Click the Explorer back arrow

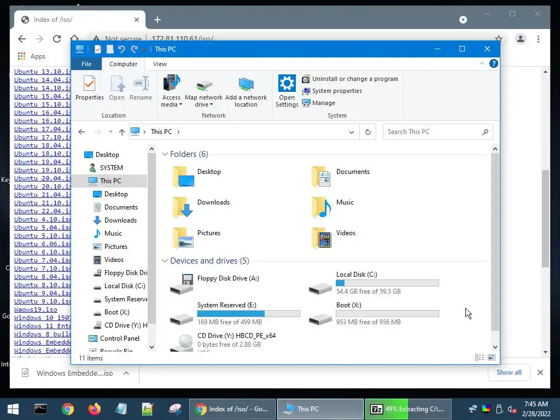81,132
